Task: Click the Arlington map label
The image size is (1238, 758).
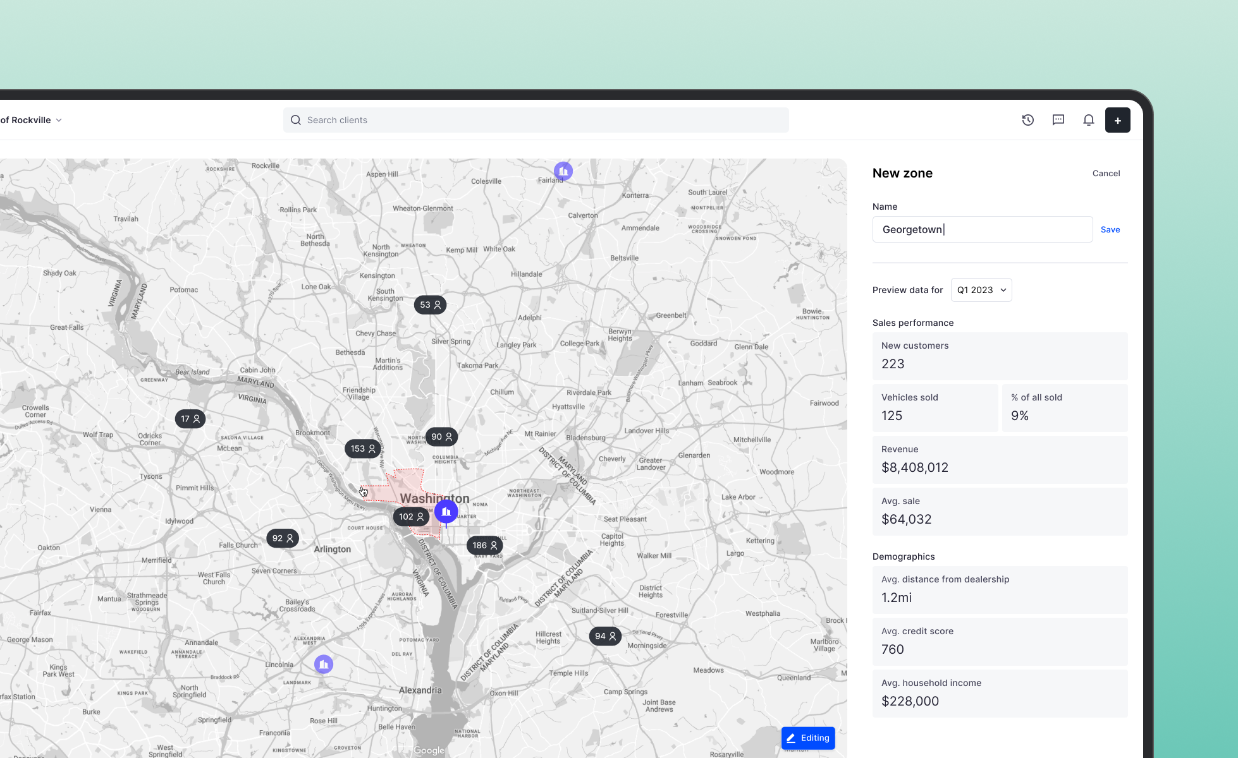Action: click(x=333, y=550)
